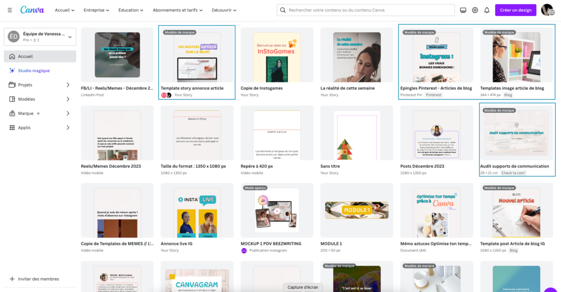Click the Créer un design button
Screen dimensions: 561x292
point(516,10)
